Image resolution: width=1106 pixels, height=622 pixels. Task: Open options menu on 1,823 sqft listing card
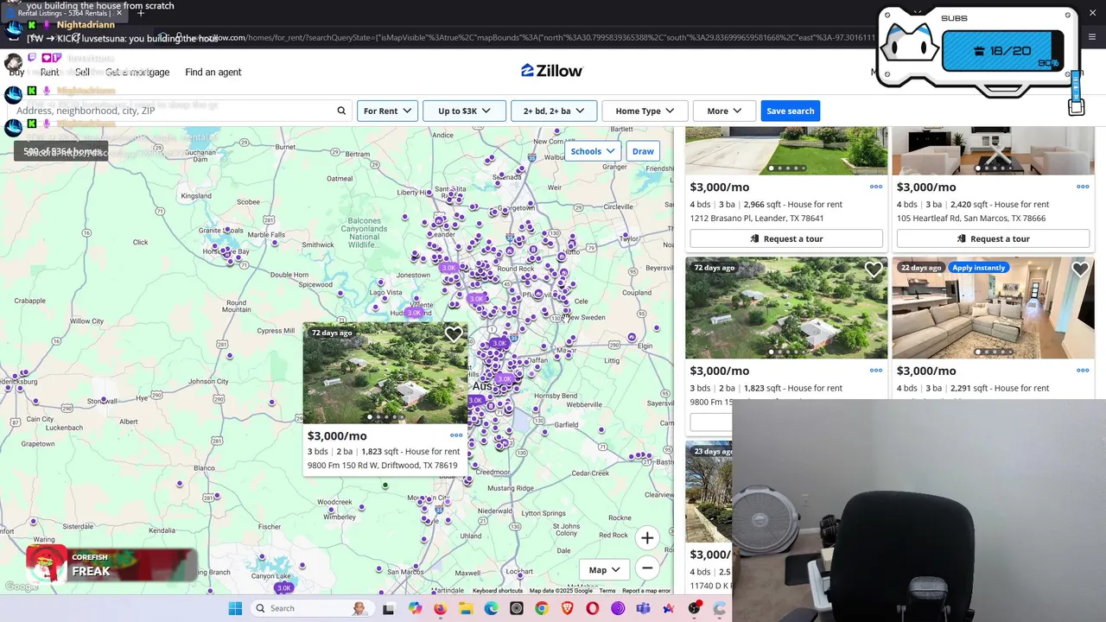coord(876,371)
